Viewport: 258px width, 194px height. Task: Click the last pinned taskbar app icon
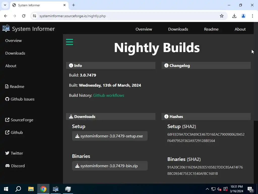pyautogui.click(x=68, y=189)
